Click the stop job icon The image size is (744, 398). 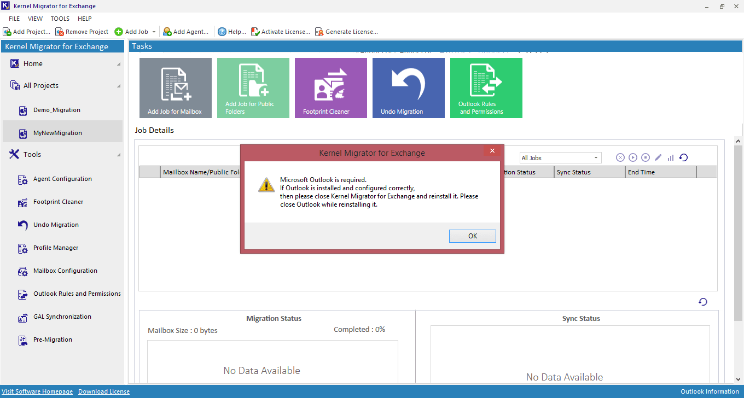pyautogui.click(x=646, y=157)
